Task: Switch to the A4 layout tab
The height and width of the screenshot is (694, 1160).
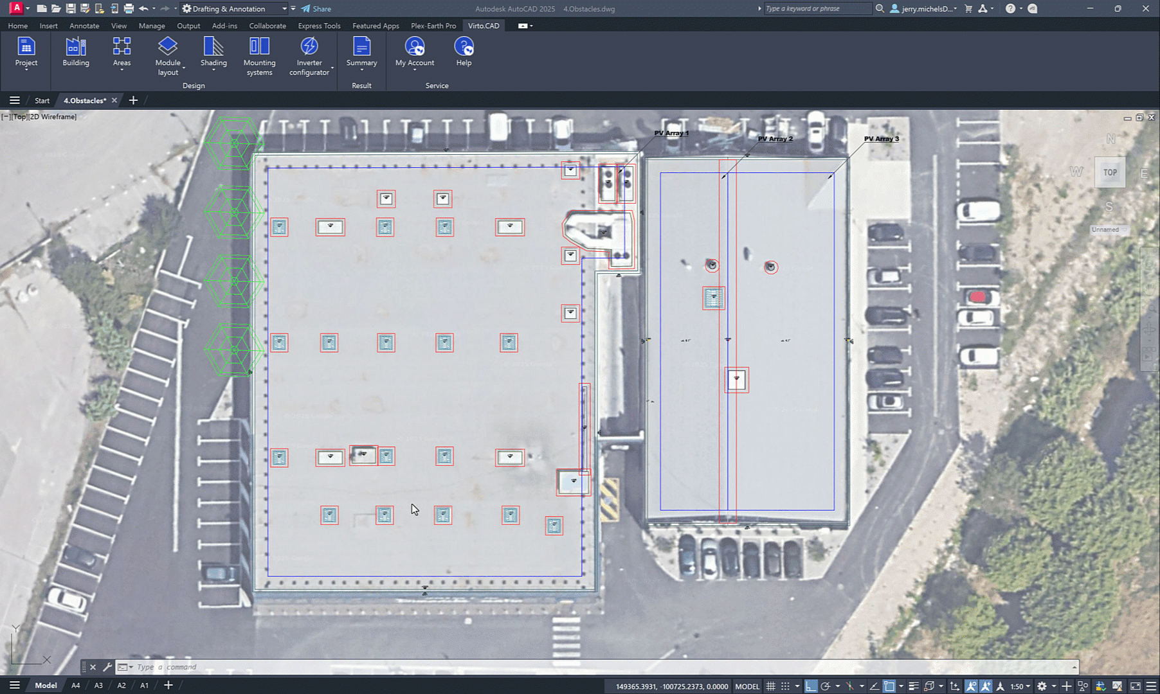Action: pyautogui.click(x=75, y=685)
